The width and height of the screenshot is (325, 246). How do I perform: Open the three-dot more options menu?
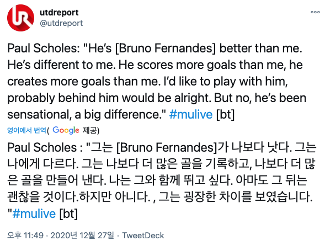(x=315, y=12)
